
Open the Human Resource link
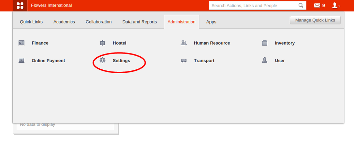pyautogui.click(x=212, y=43)
